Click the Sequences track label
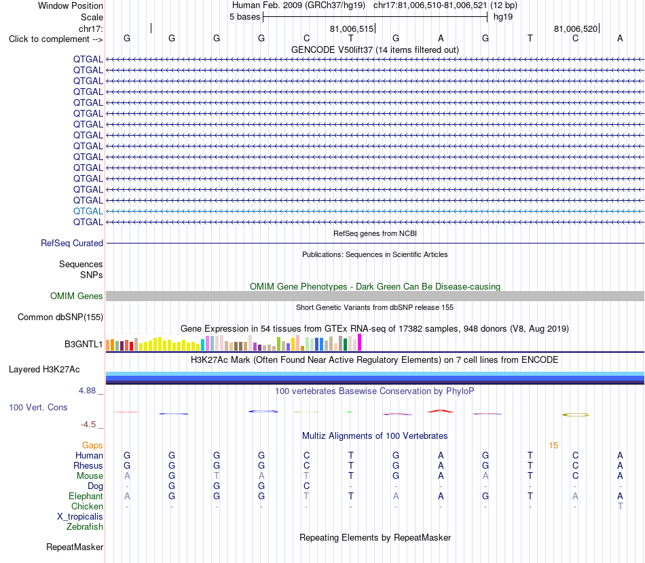645x563 pixels. 81,265
